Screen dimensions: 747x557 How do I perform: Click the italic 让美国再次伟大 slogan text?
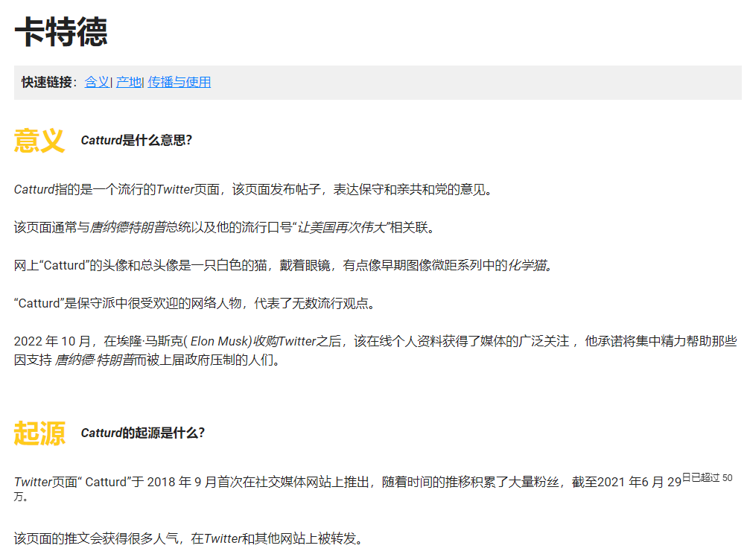pos(343,227)
